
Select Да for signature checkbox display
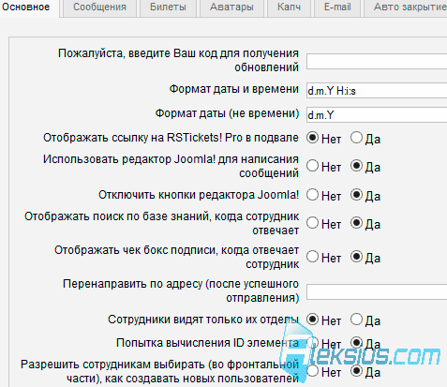pyautogui.click(x=356, y=257)
